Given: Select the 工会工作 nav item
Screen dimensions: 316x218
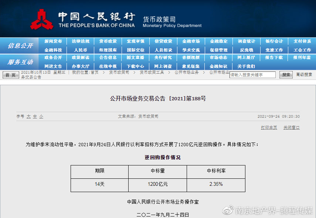Looking at the screenshot, I should pos(302,50).
